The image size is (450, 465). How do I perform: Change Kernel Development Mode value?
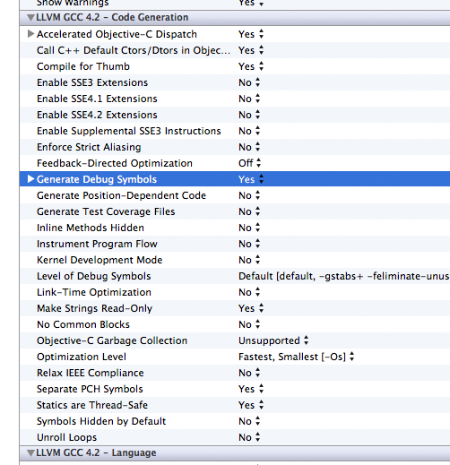pyautogui.click(x=249, y=260)
